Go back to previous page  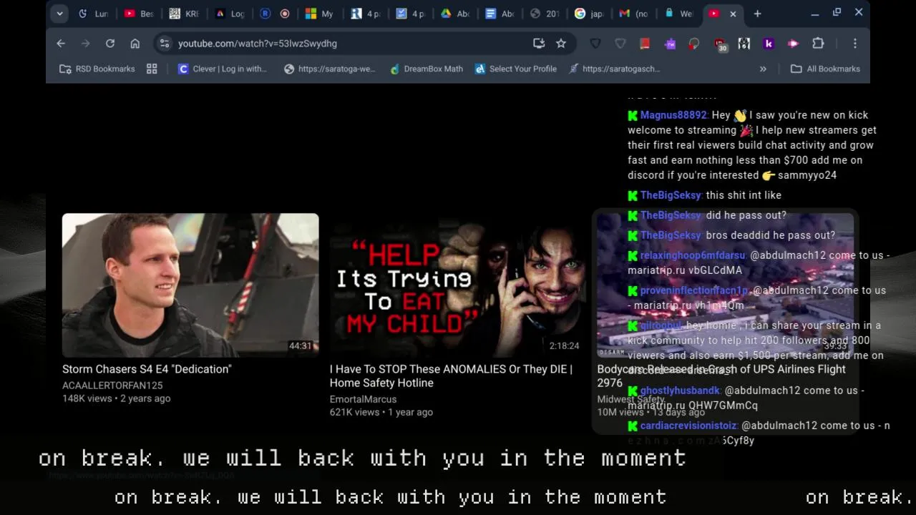[x=61, y=44]
